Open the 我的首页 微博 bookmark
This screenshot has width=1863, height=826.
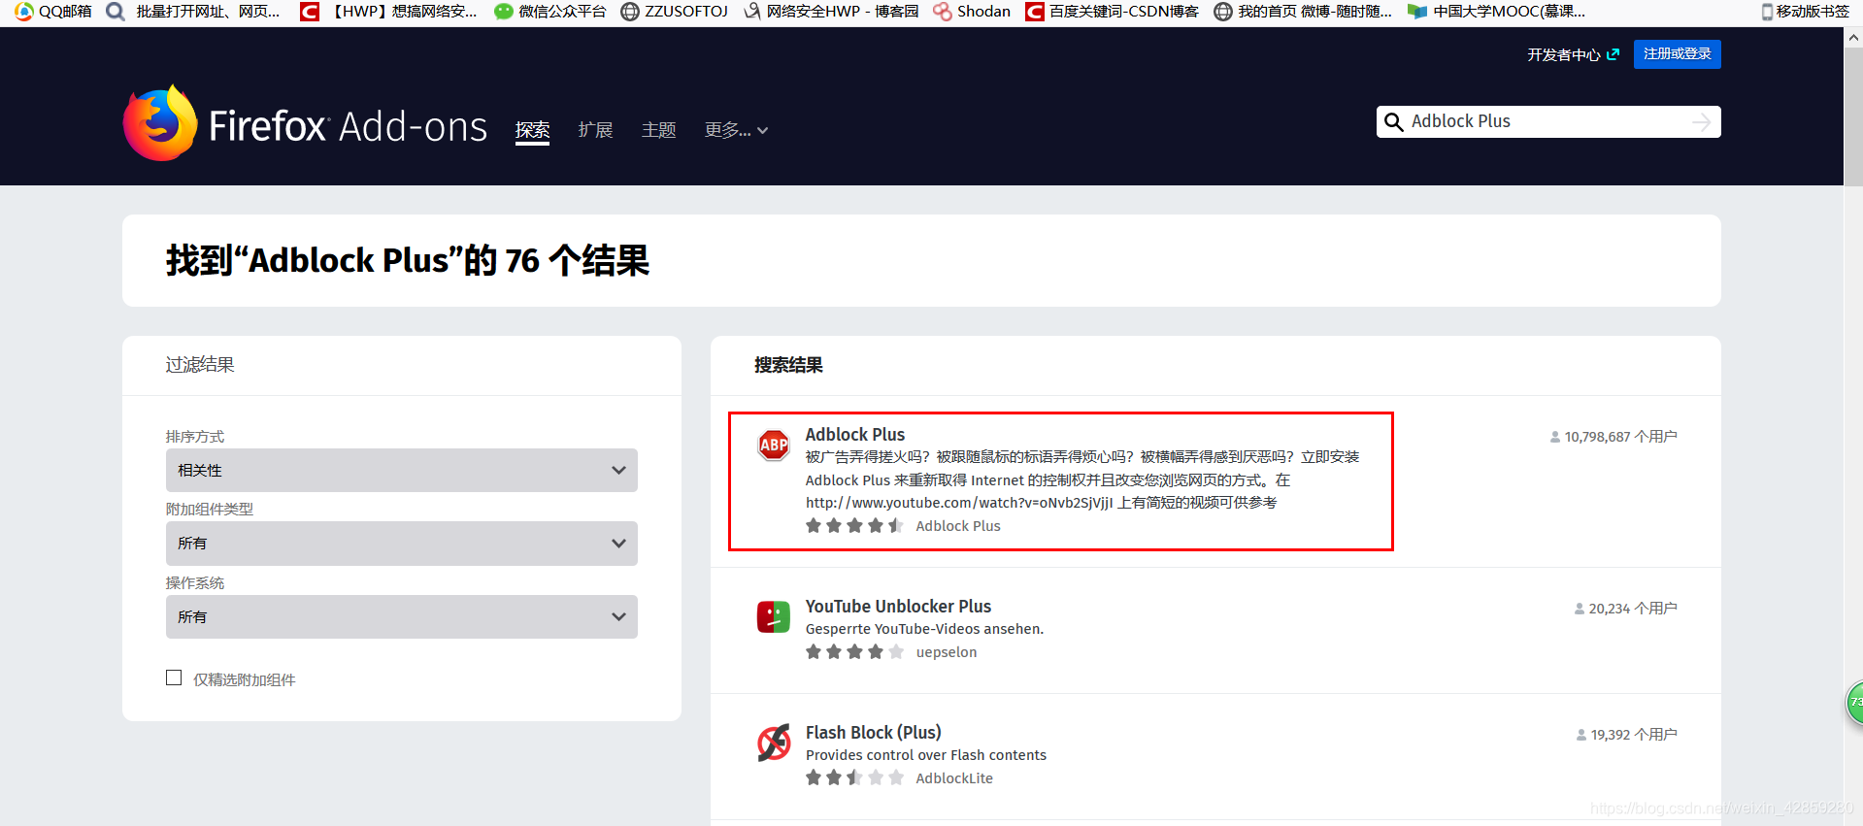tap(1303, 12)
